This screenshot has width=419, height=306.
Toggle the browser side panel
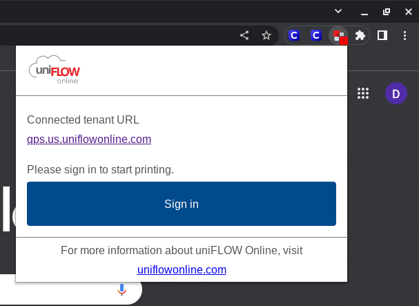click(x=382, y=35)
